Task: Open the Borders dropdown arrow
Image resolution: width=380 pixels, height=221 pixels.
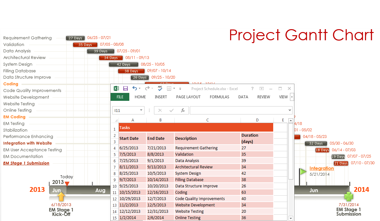Action: (x=174, y=89)
